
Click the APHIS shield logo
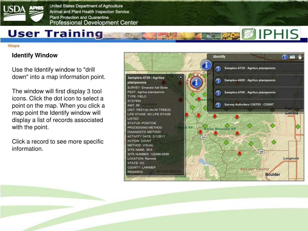[36, 13]
